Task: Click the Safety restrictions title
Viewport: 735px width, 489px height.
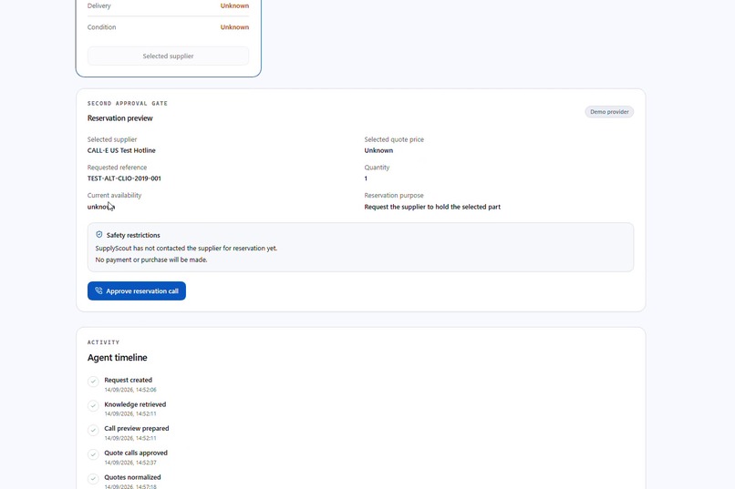Action: (133, 235)
